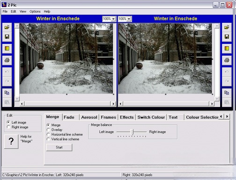Image resolution: width=236 pixels, height=180 pixels.
Task: Click left image horizontal scrollbar left arrow
Action: click(22, 104)
